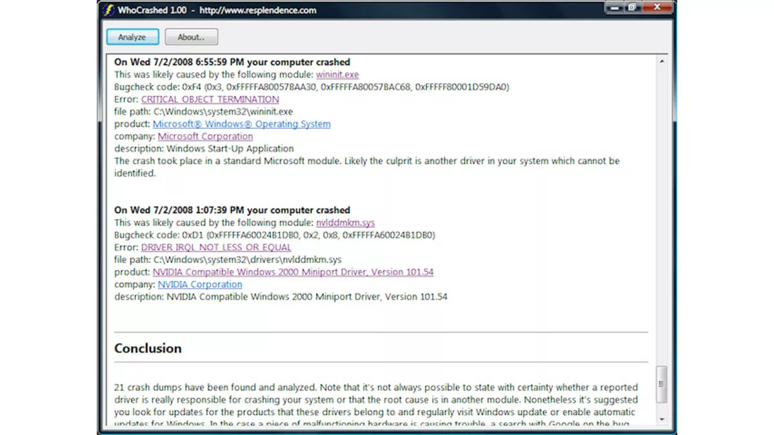Maximize the WhoCrashed window
This screenshot has width=774, height=435.
pos(631,8)
